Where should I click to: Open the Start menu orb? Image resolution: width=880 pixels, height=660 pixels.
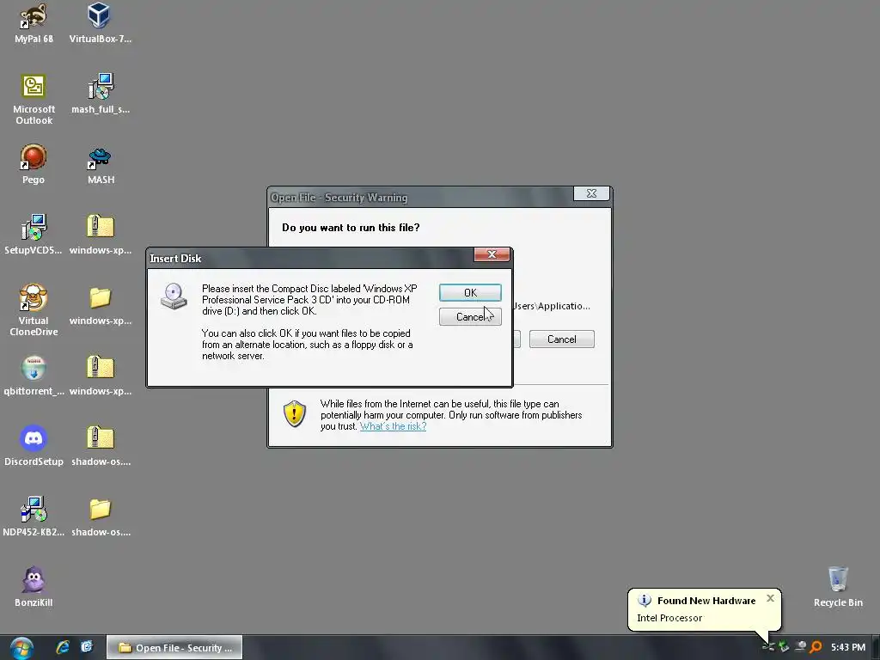(21, 648)
